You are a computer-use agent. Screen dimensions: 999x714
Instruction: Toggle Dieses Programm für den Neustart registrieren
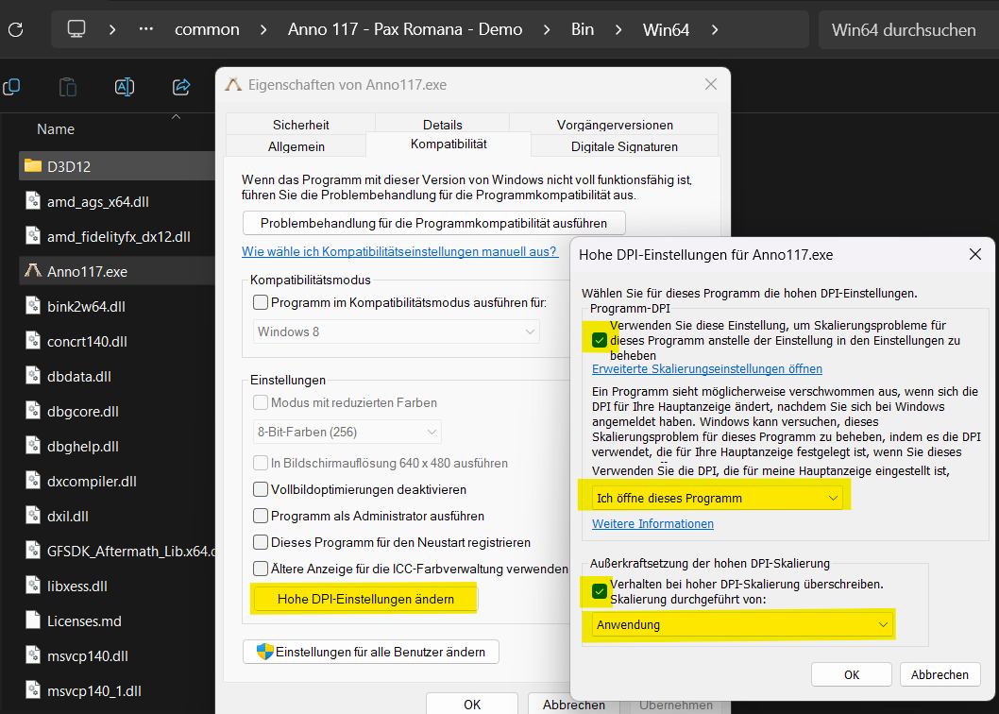(261, 542)
